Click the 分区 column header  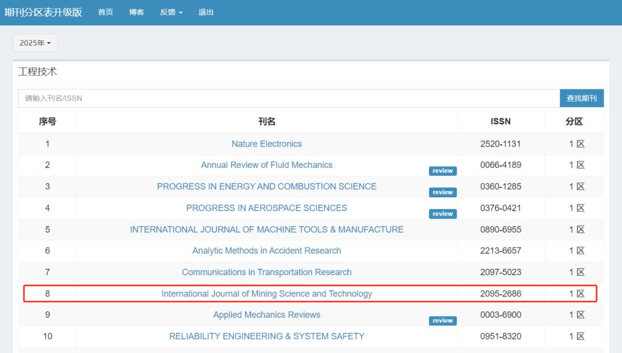(574, 122)
